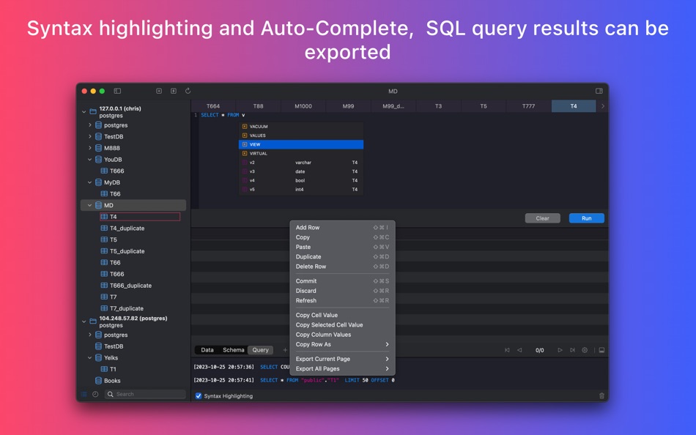Open the history clock icon in sidebar
Viewport: 696px width, 435px height.
coord(95,394)
